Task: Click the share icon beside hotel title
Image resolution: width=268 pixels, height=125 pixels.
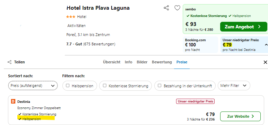Action: 166,8
